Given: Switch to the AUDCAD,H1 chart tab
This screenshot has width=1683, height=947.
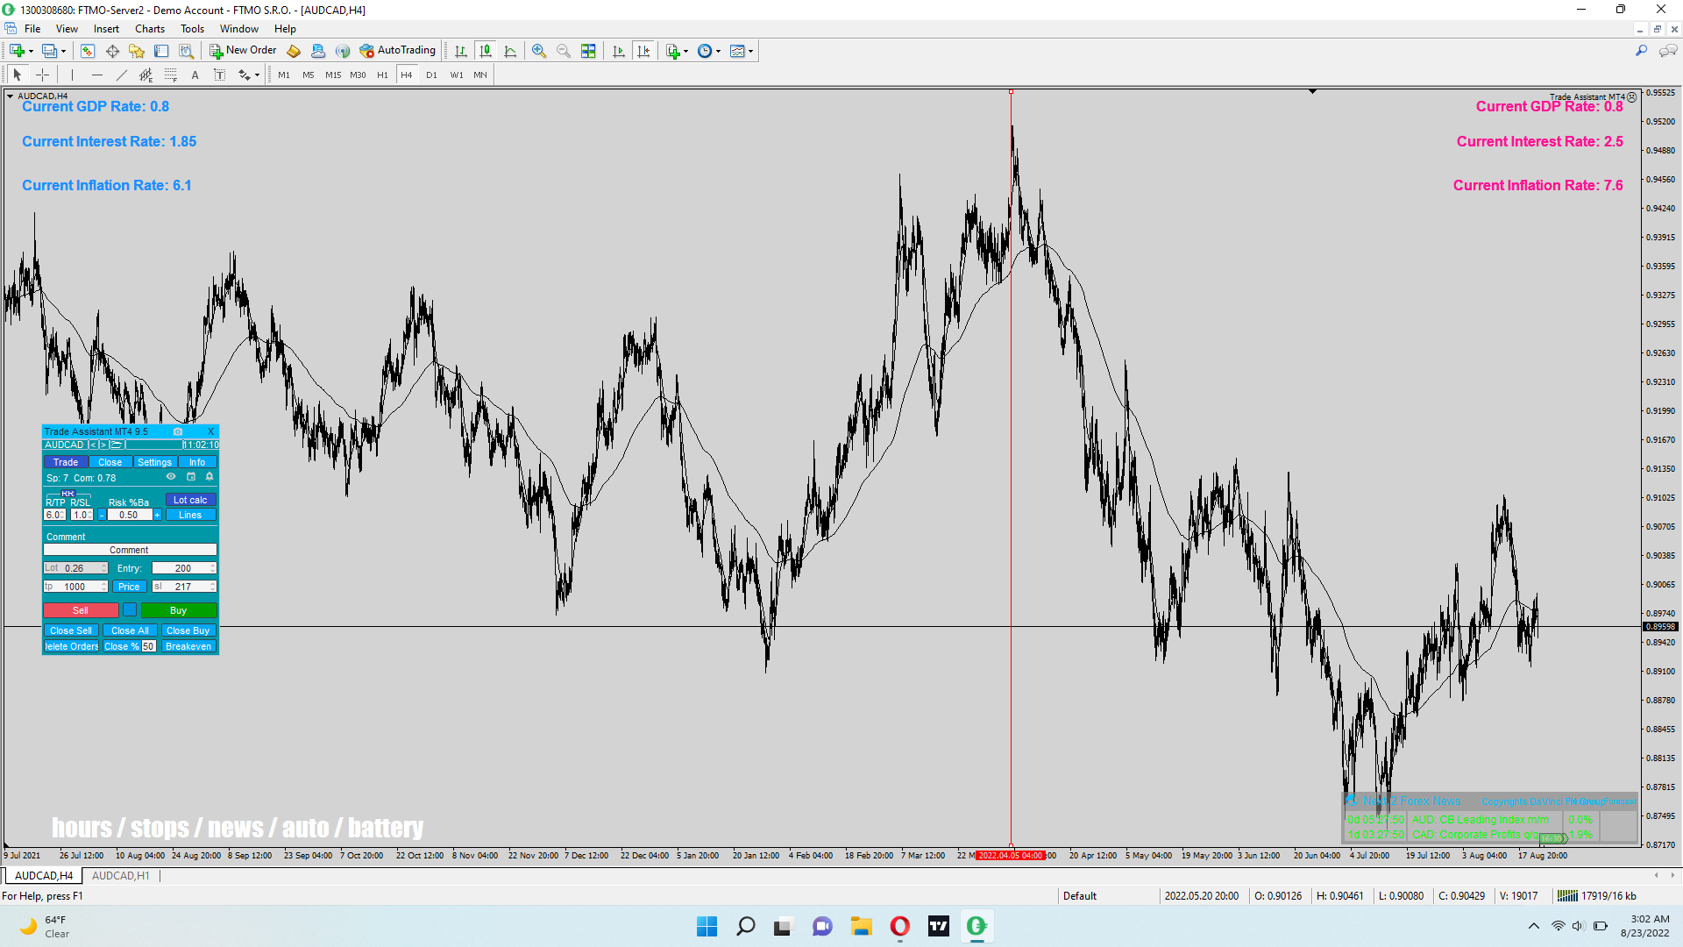Looking at the screenshot, I should click(120, 876).
